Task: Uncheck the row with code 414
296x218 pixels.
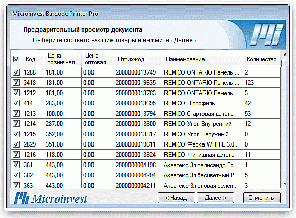Action: pos(16,103)
